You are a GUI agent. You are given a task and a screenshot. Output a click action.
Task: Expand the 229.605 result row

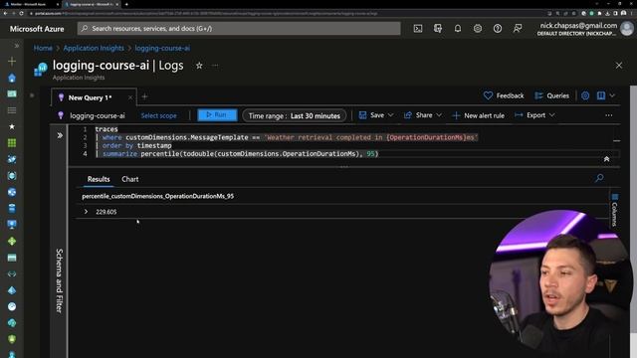click(86, 212)
